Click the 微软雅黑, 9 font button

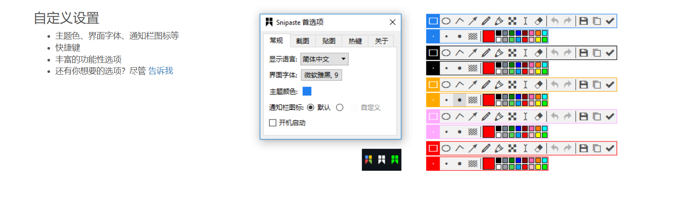point(322,75)
